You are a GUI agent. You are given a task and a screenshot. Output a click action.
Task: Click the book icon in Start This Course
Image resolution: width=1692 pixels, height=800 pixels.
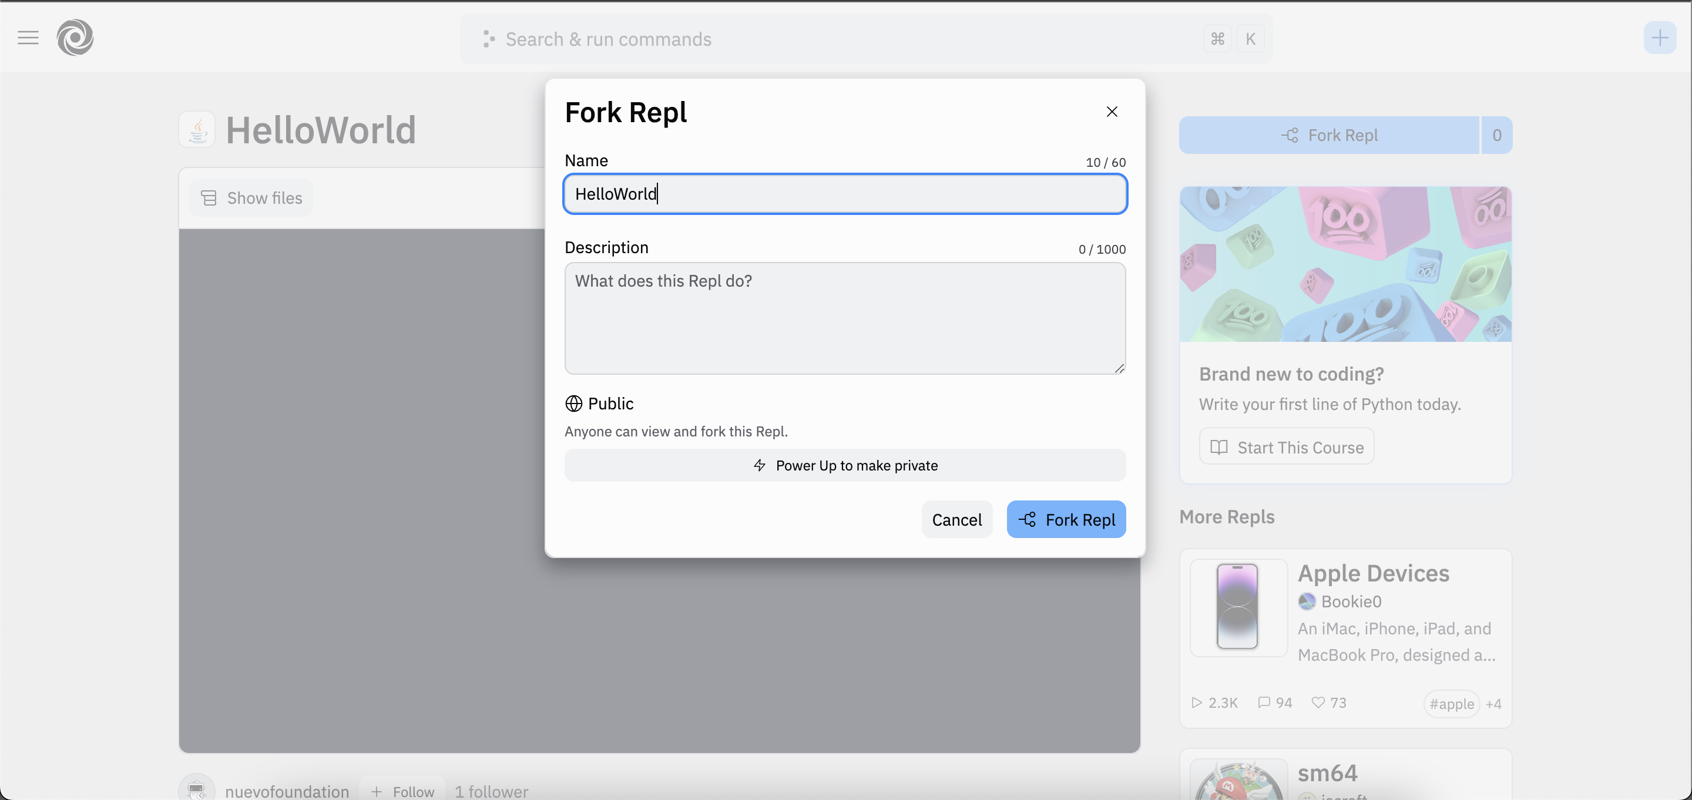[x=1219, y=446]
